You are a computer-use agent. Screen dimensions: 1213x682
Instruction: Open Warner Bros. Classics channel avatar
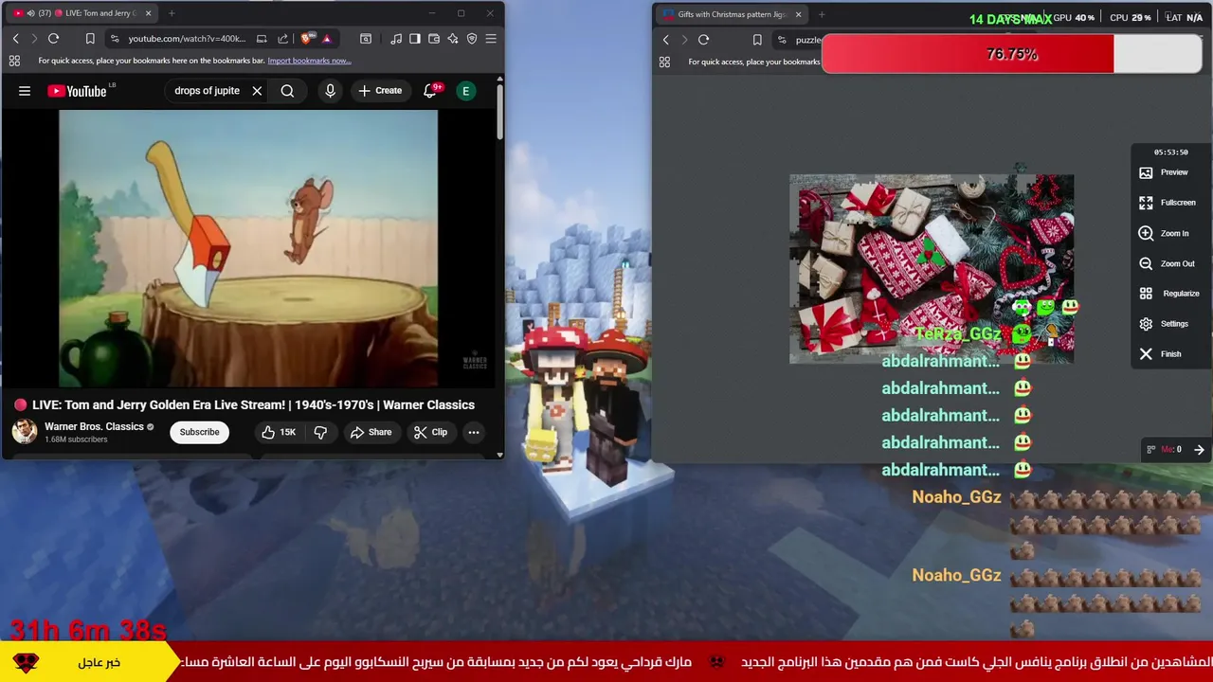point(25,432)
